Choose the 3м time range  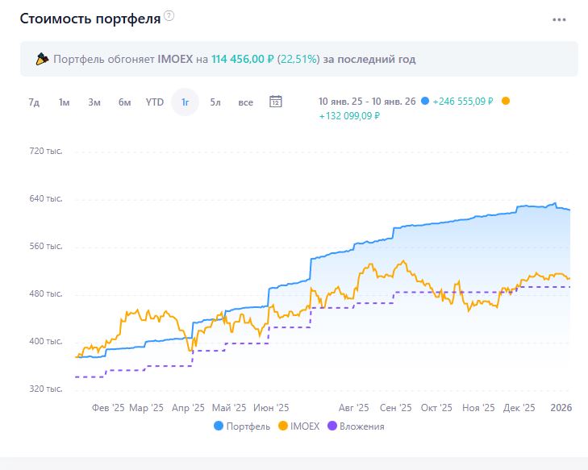[94, 102]
